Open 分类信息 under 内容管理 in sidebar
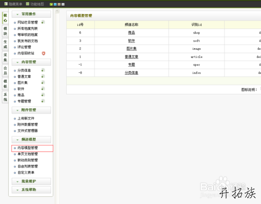Viewport: 261px width, 204px height. (x=24, y=71)
